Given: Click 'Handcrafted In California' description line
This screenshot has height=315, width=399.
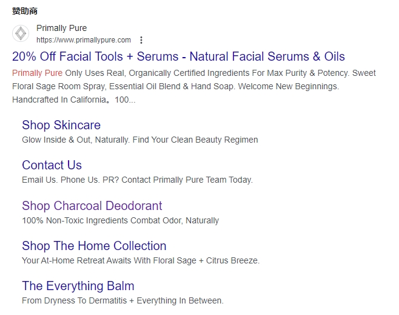Looking at the screenshot, I should (74, 100).
